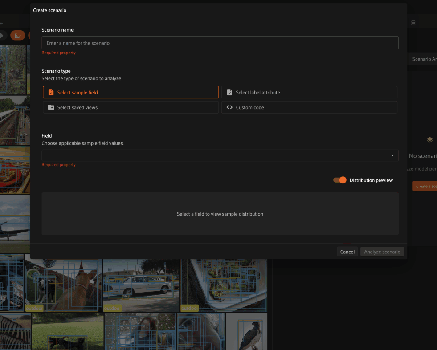
Task: Click the saved views folder icon
Action: click(x=51, y=107)
